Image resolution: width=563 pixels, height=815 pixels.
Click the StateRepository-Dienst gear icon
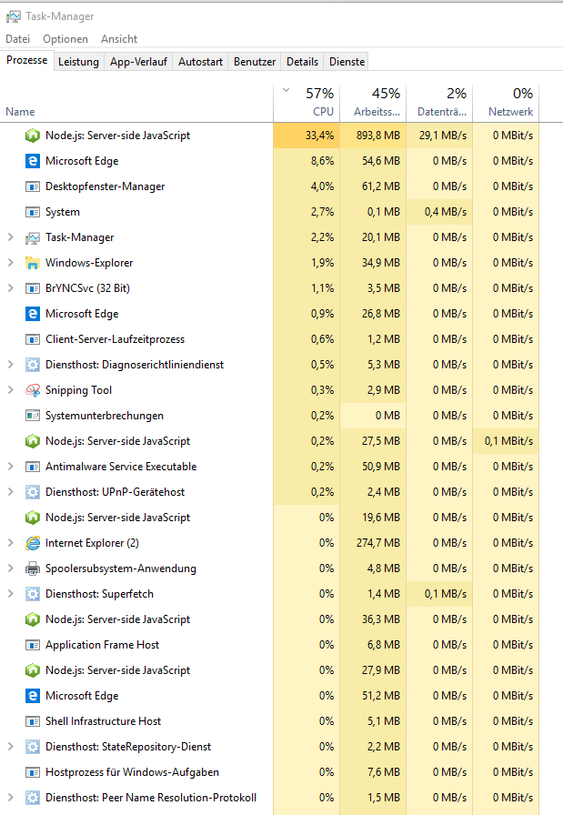(x=32, y=747)
